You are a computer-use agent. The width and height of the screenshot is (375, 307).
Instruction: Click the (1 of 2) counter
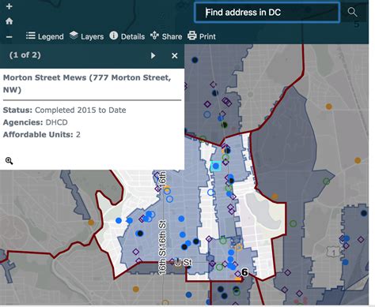(25, 55)
